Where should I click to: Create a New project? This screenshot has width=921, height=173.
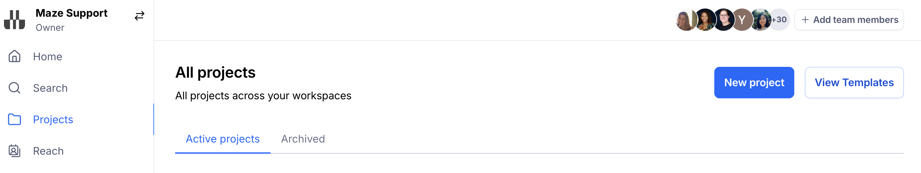click(x=754, y=83)
